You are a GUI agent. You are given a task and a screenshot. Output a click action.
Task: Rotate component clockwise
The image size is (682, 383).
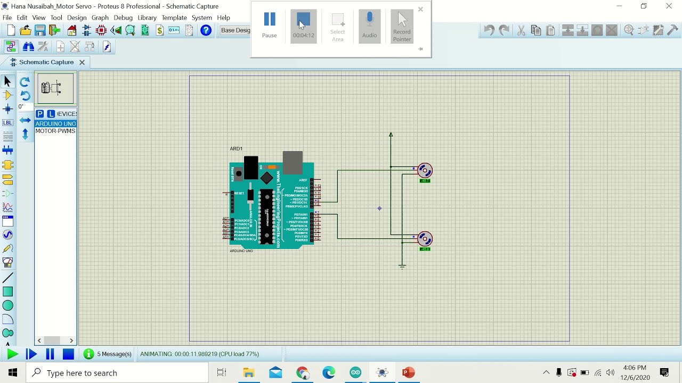tap(25, 82)
